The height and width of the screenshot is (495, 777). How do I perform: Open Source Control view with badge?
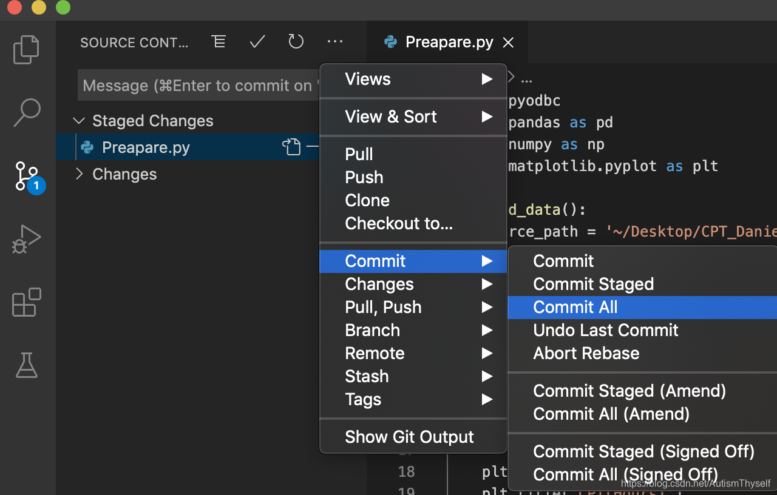tap(28, 177)
